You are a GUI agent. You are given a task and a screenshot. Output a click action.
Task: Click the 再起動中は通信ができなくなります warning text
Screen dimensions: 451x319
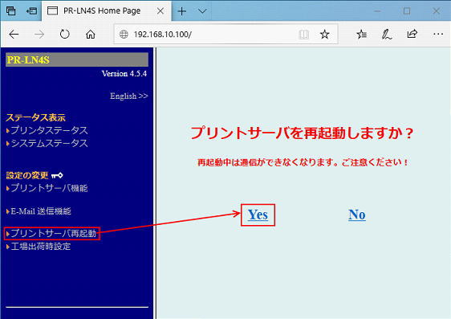303,162
